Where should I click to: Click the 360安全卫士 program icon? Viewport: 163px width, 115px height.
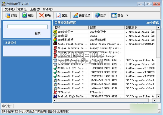click(55, 32)
